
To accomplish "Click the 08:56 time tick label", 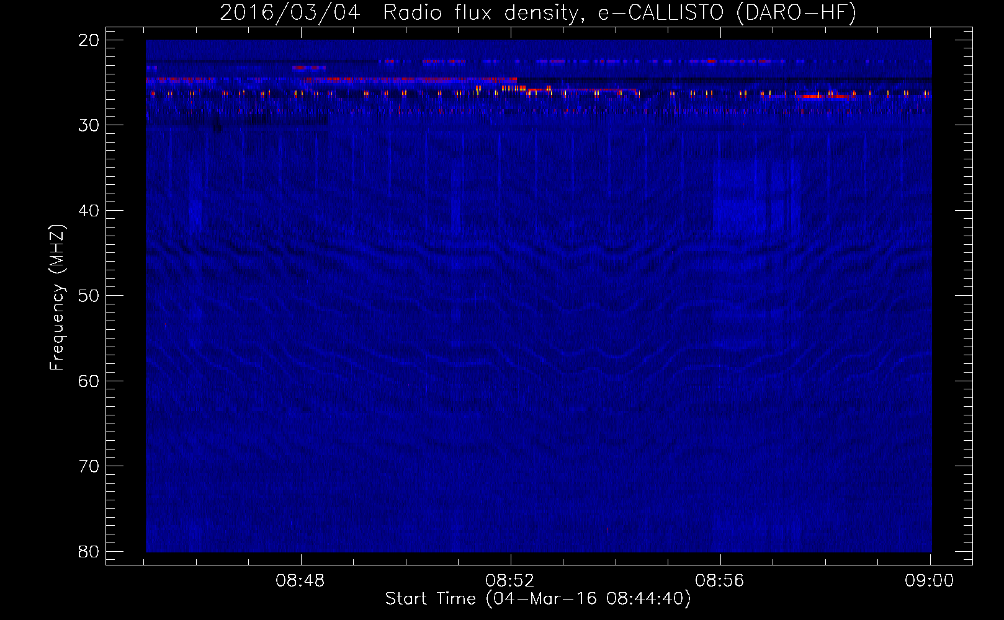I will coord(720,581).
